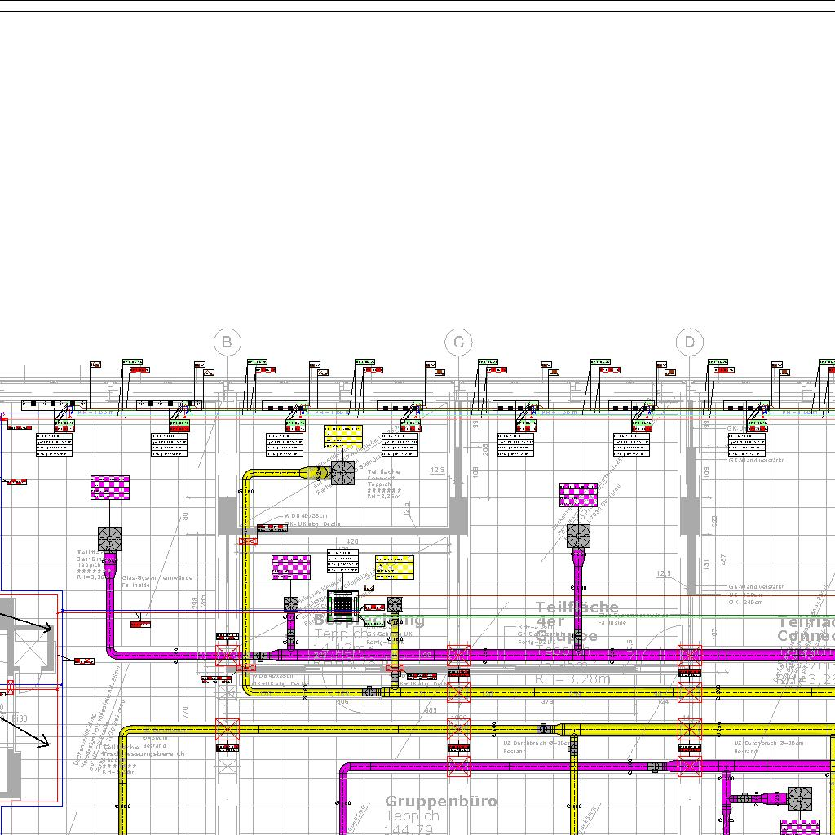The width and height of the screenshot is (835, 835).
Task: Select the red crossed damper on magenta duct at axis C
Action: pos(459,655)
